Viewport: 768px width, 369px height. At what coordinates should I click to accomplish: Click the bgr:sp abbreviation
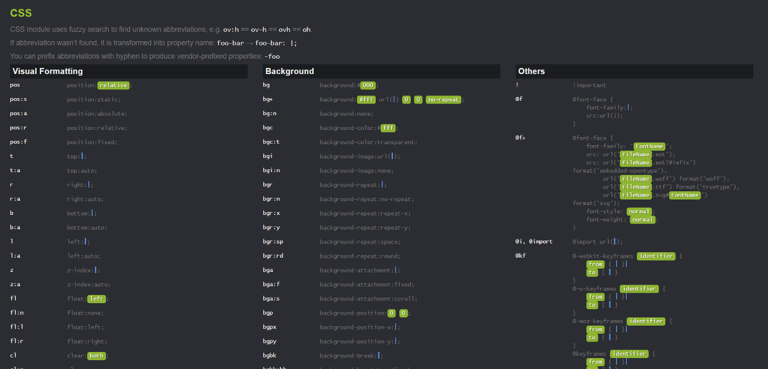pyautogui.click(x=273, y=242)
